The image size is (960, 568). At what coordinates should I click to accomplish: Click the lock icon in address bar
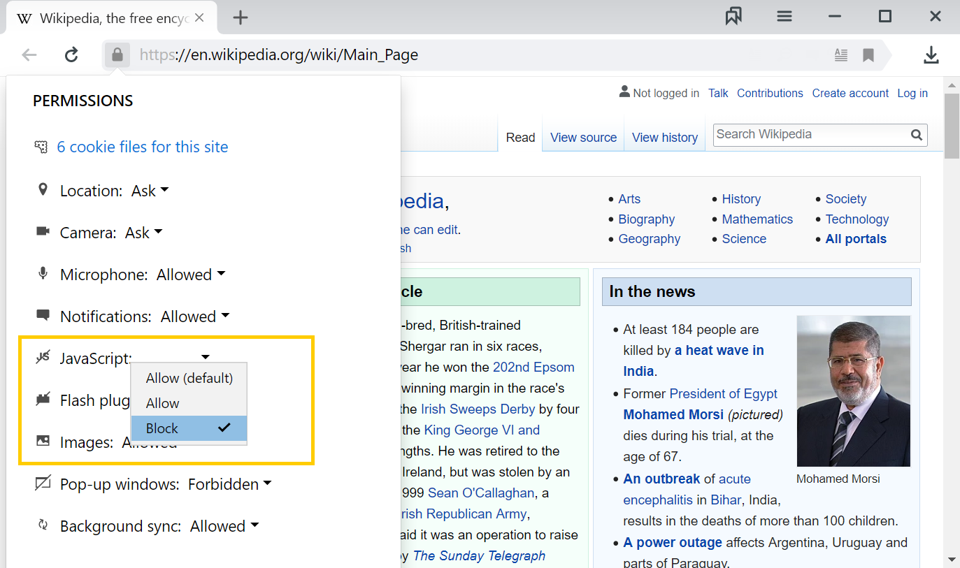pos(117,54)
